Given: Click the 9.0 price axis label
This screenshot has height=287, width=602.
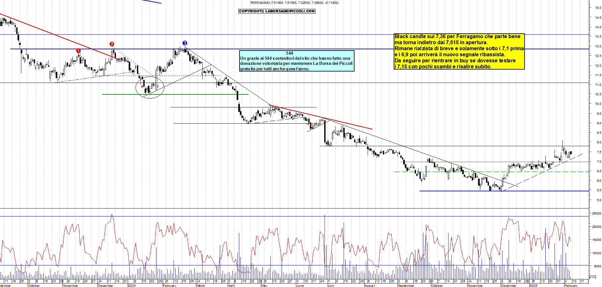Looking at the screenshot, I should [599, 123].
